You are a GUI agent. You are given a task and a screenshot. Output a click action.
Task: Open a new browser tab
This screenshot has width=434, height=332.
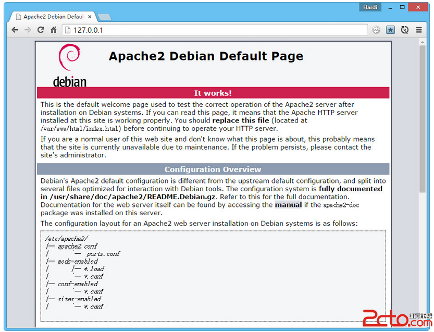coord(104,17)
